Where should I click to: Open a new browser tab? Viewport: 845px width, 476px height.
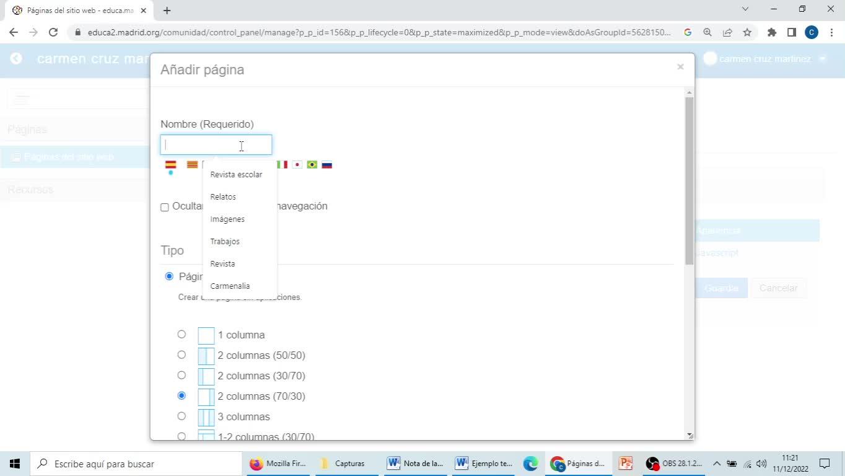[x=167, y=10]
